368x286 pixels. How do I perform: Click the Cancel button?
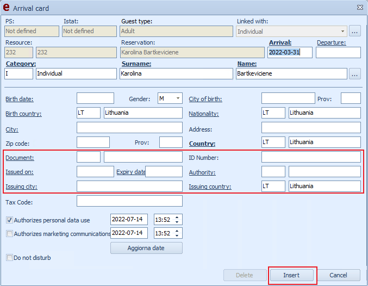[338, 275]
